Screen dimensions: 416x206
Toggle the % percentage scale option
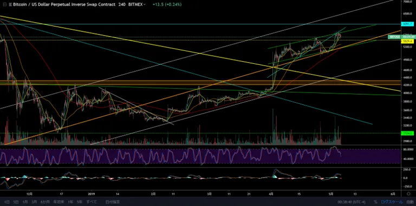point(376,202)
